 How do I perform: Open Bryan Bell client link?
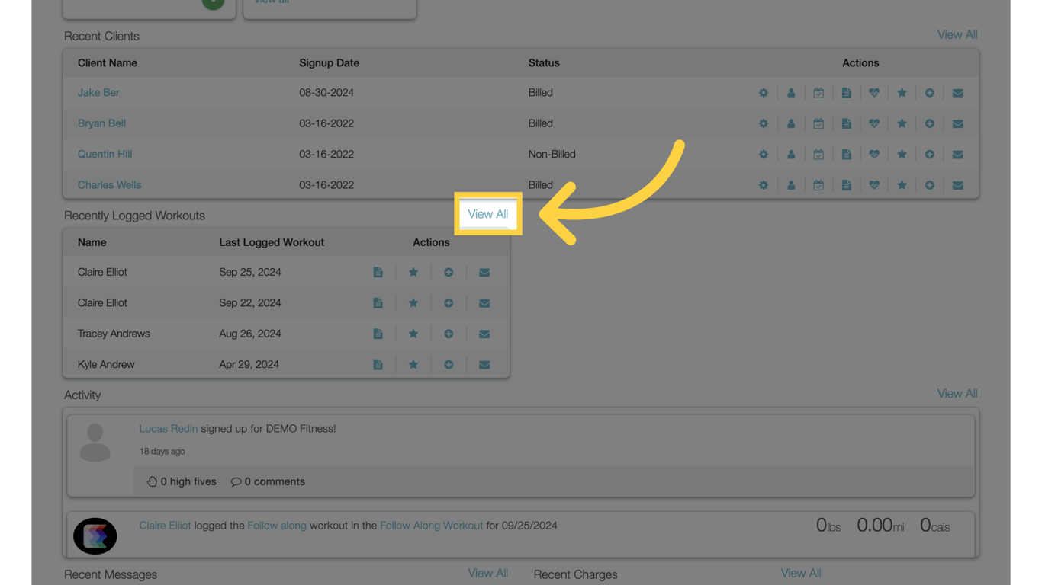pos(101,123)
